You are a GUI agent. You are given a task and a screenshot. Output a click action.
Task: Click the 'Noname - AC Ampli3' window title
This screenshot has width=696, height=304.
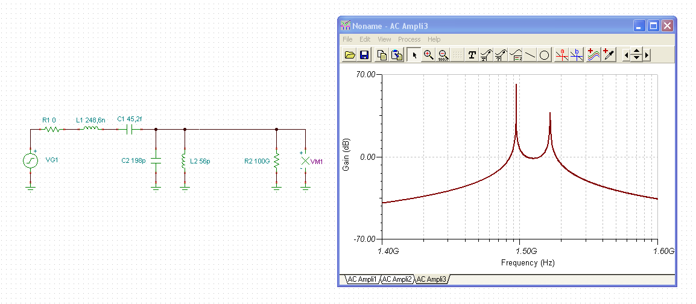[390, 26]
